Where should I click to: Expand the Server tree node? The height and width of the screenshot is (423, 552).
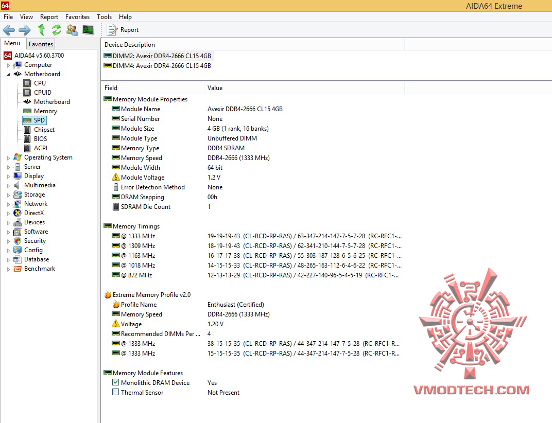click(8, 167)
